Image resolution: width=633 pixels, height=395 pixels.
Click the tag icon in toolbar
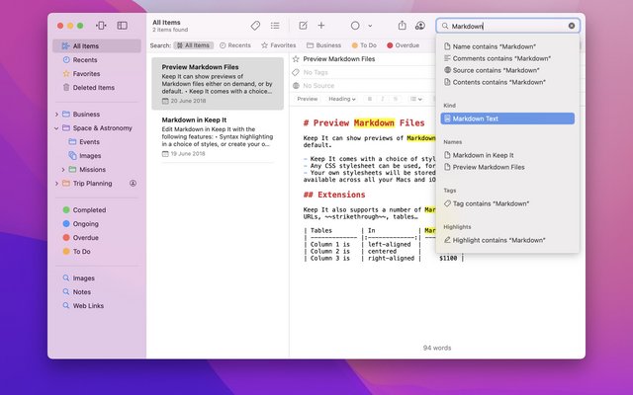255,26
